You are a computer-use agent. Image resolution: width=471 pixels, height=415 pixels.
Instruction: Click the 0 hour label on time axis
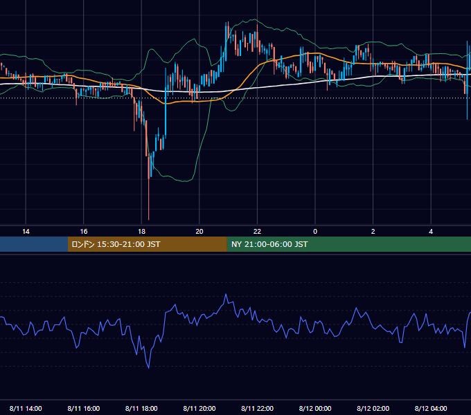315,232
